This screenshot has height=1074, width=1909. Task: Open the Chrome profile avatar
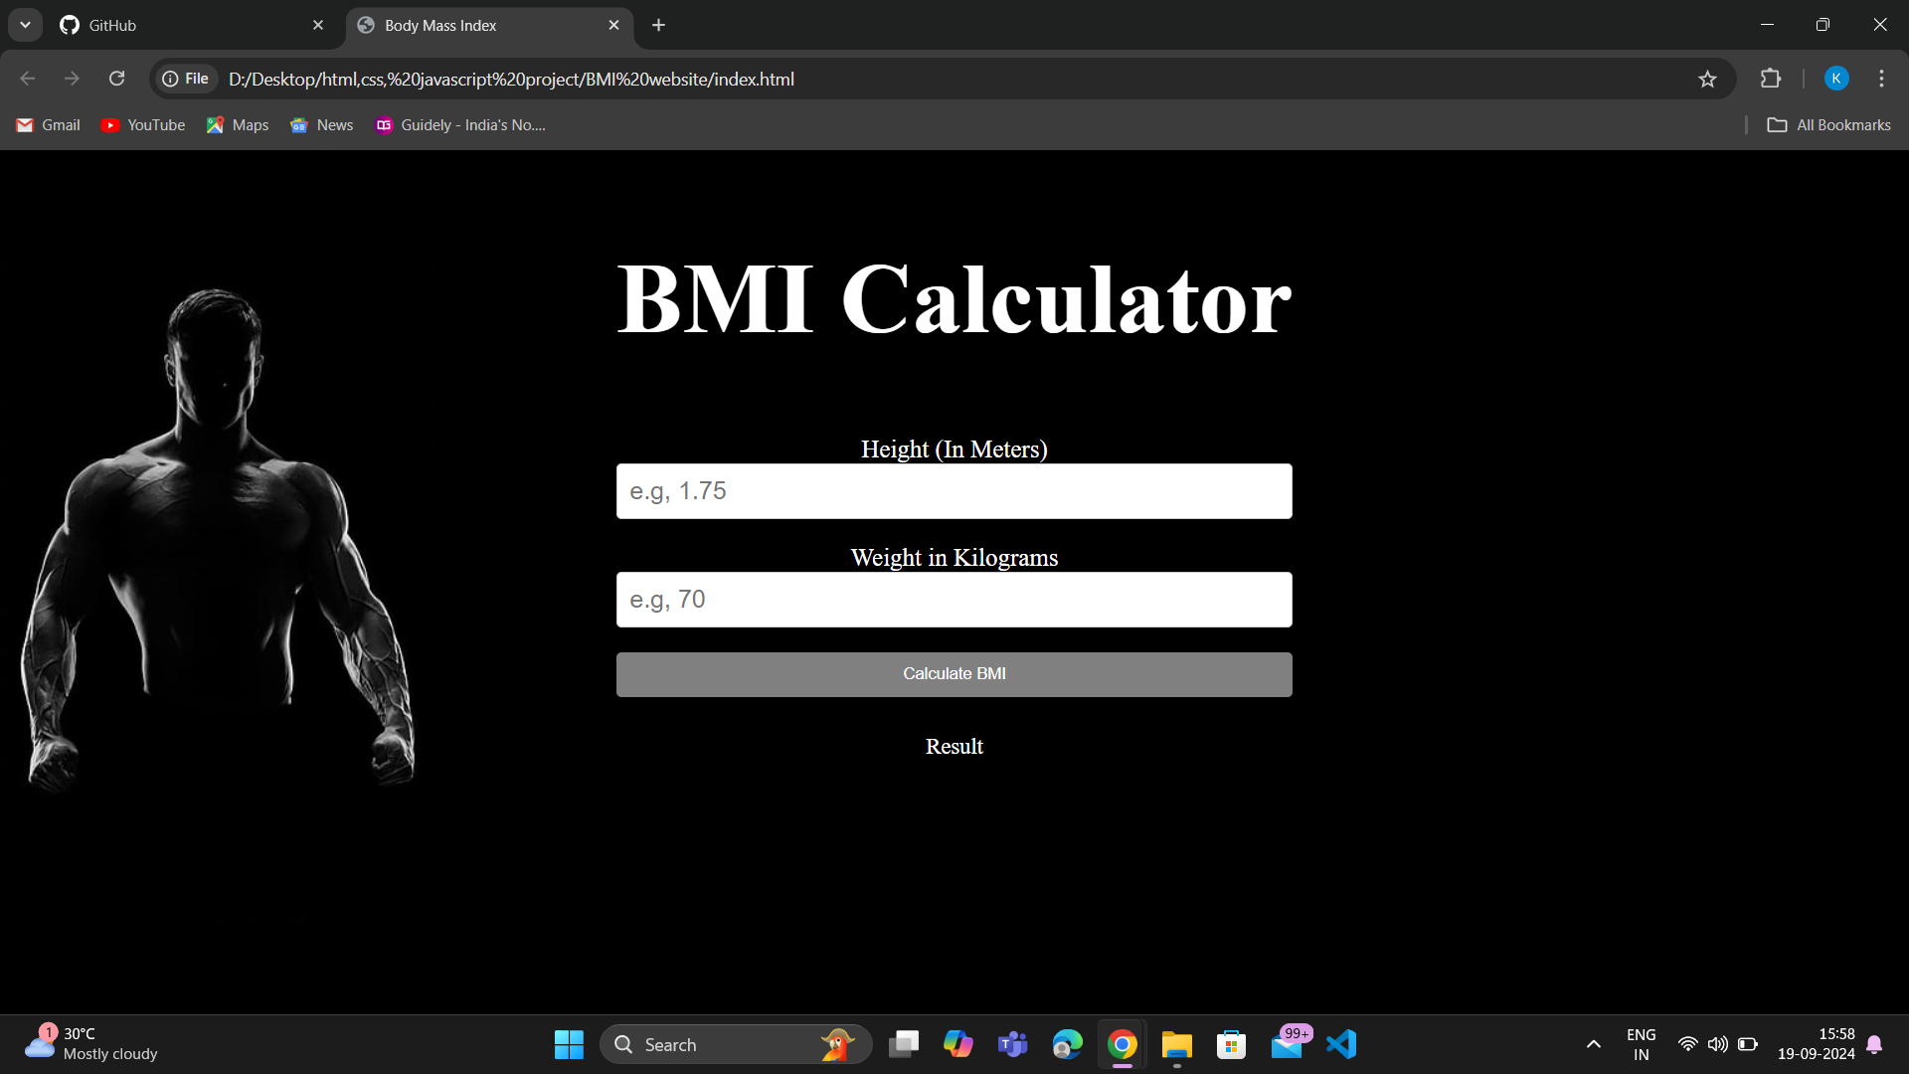(x=1835, y=79)
